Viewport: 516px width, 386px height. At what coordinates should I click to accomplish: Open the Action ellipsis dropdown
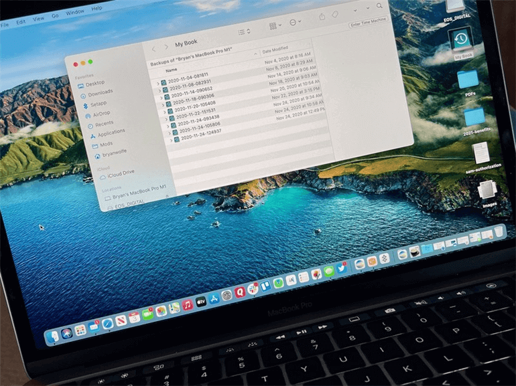(x=295, y=22)
